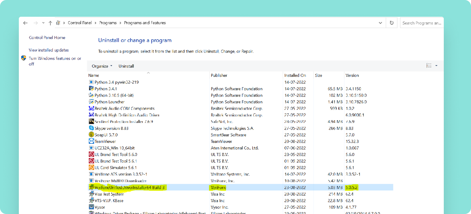Click publisher Aten International Co., Ltd.
This screenshot has height=214, width=471.
[x=235, y=148]
